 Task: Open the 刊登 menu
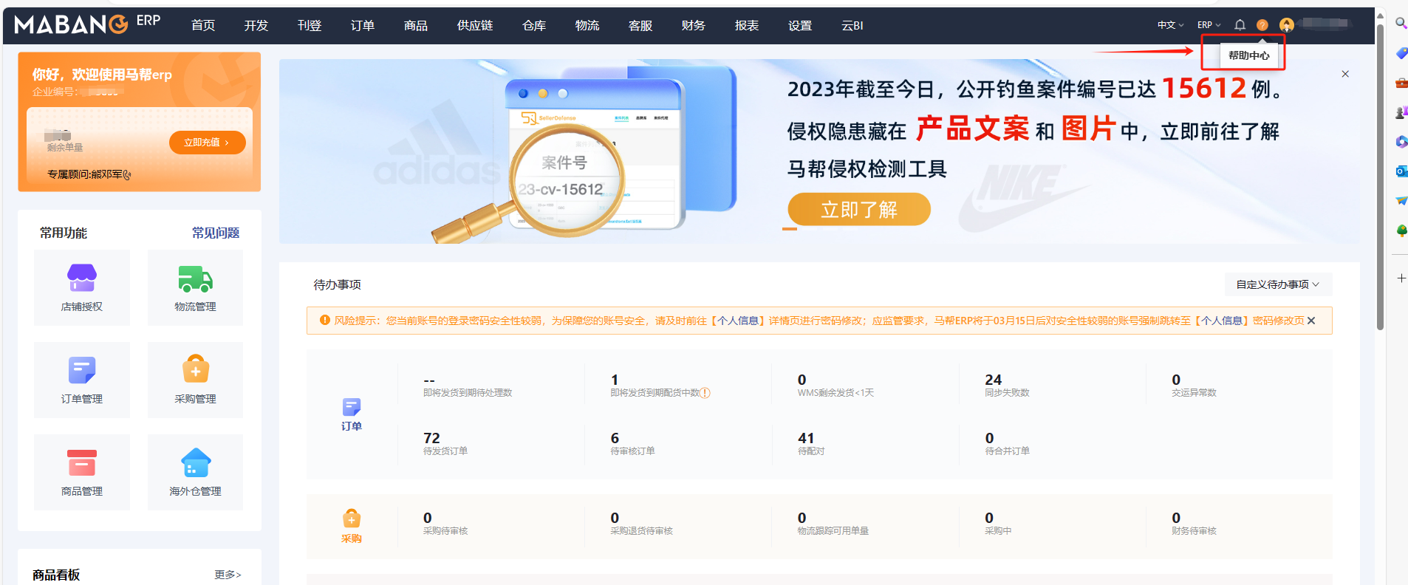310,26
